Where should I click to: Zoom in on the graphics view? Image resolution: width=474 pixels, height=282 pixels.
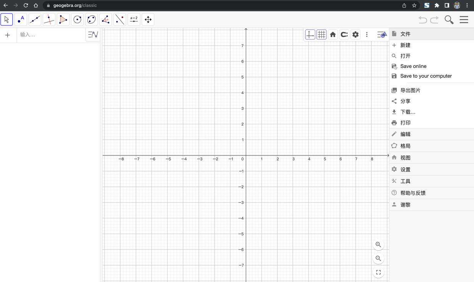pyautogui.click(x=378, y=245)
